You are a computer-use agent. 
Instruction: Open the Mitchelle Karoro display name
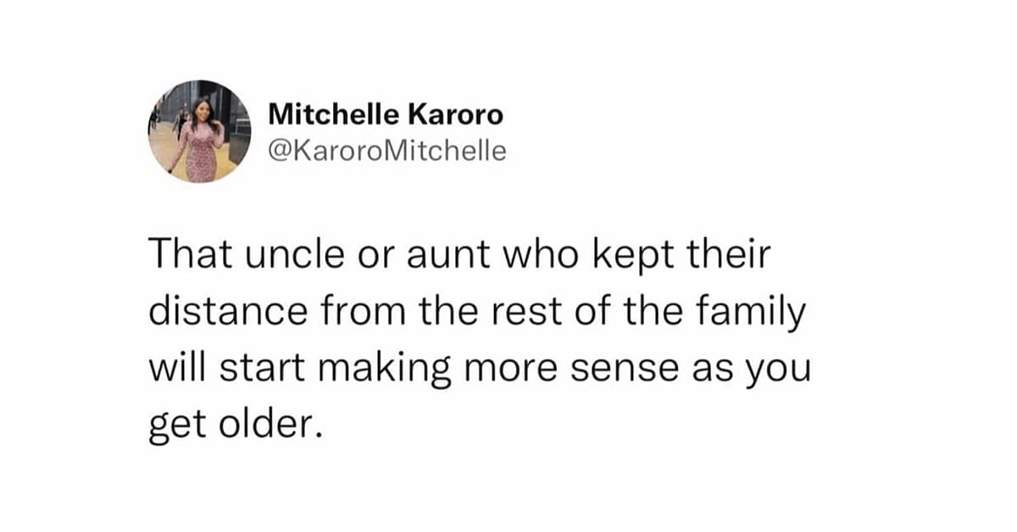(x=385, y=114)
